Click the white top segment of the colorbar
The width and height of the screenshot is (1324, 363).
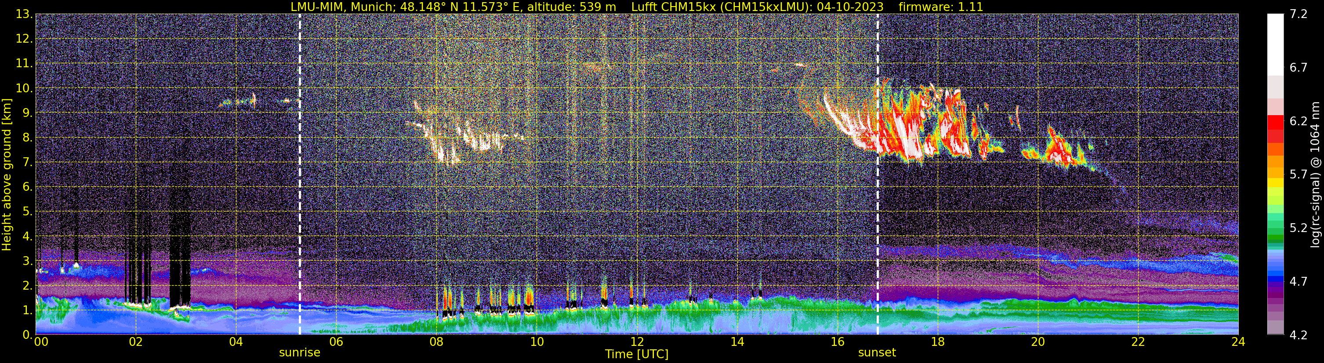(x=1275, y=45)
